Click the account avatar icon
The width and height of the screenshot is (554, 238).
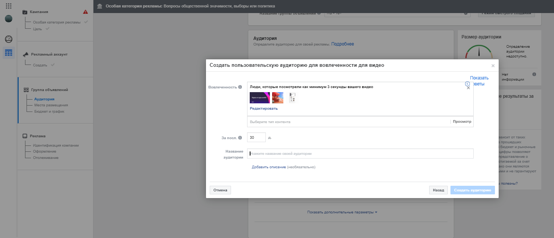pos(9,19)
